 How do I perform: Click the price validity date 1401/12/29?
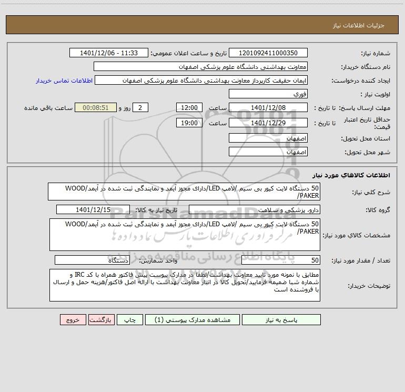[268, 123]
